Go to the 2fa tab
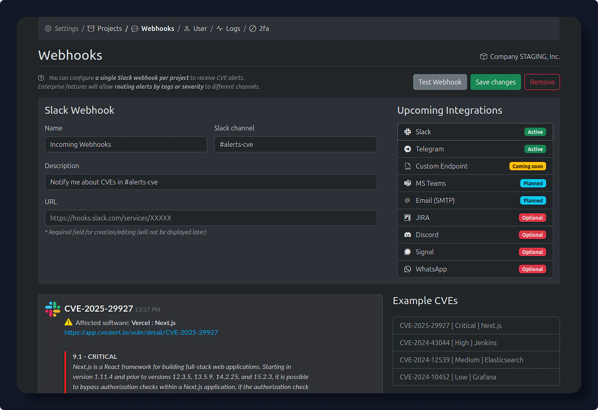 [x=259, y=28]
